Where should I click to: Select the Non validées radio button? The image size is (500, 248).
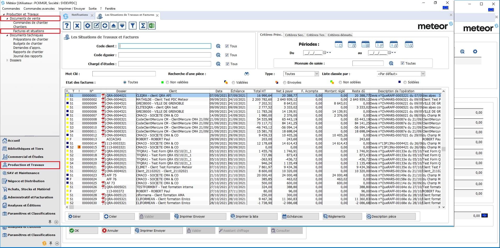[x=167, y=82]
